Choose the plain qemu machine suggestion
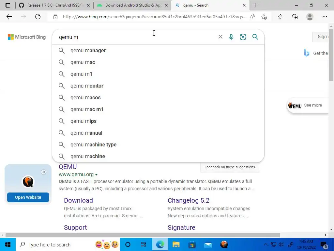The height and width of the screenshot is (251, 334). click(x=158, y=156)
